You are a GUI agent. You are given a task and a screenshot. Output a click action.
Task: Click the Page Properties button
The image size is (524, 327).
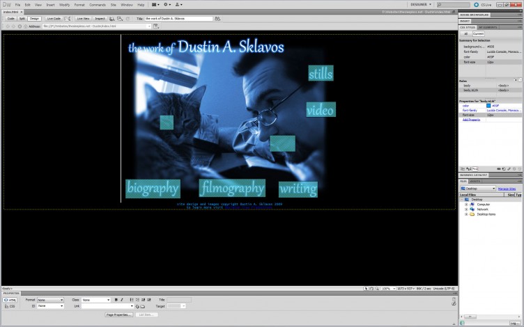119,314
